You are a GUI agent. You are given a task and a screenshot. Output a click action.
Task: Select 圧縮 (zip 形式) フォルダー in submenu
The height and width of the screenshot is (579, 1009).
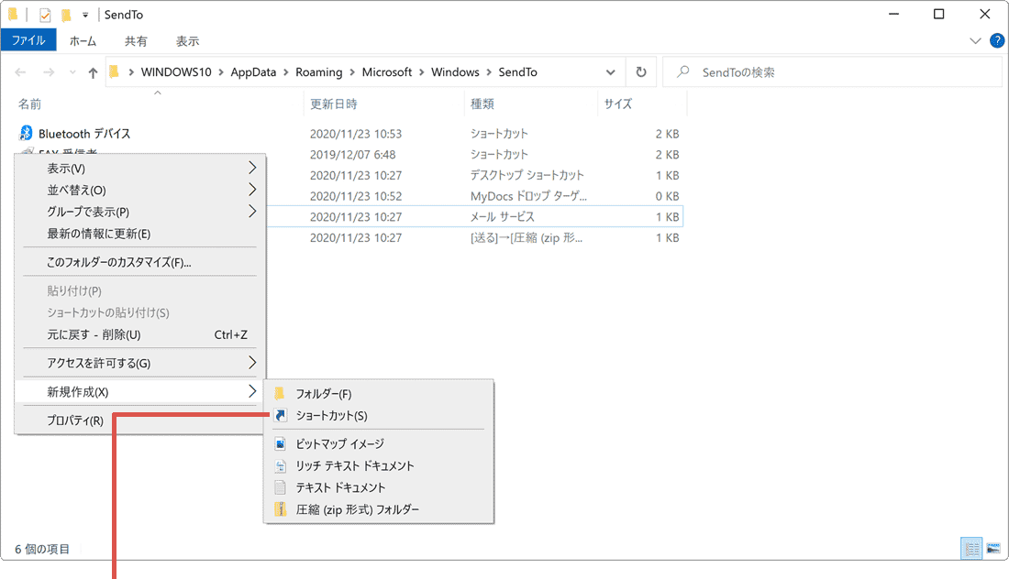click(x=357, y=509)
